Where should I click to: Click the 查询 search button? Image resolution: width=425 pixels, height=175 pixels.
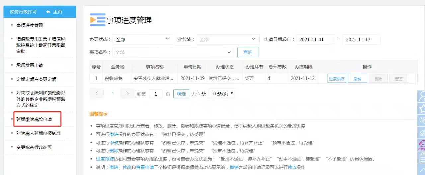pos(248,52)
